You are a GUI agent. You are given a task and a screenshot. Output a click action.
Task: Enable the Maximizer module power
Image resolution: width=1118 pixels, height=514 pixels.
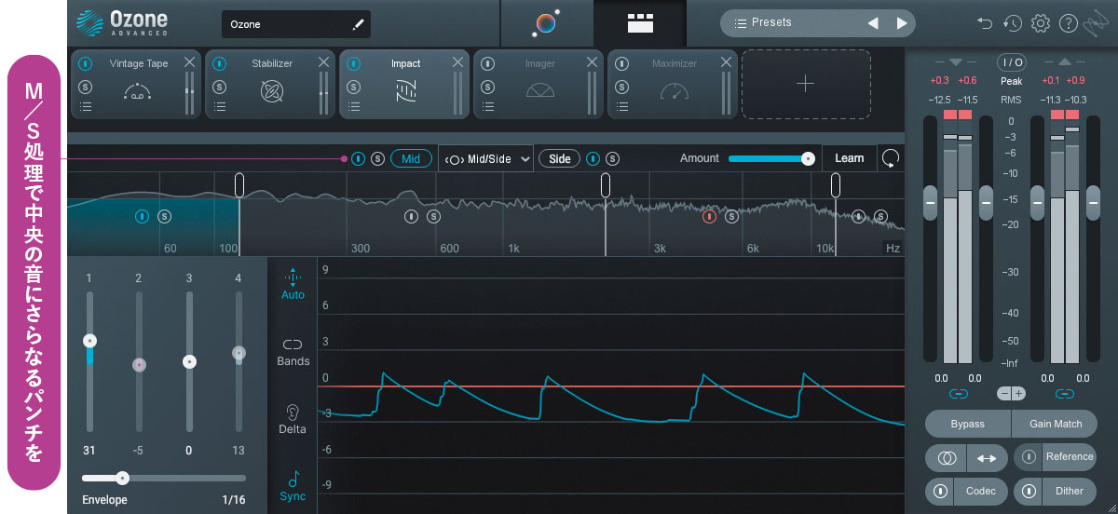(x=621, y=64)
